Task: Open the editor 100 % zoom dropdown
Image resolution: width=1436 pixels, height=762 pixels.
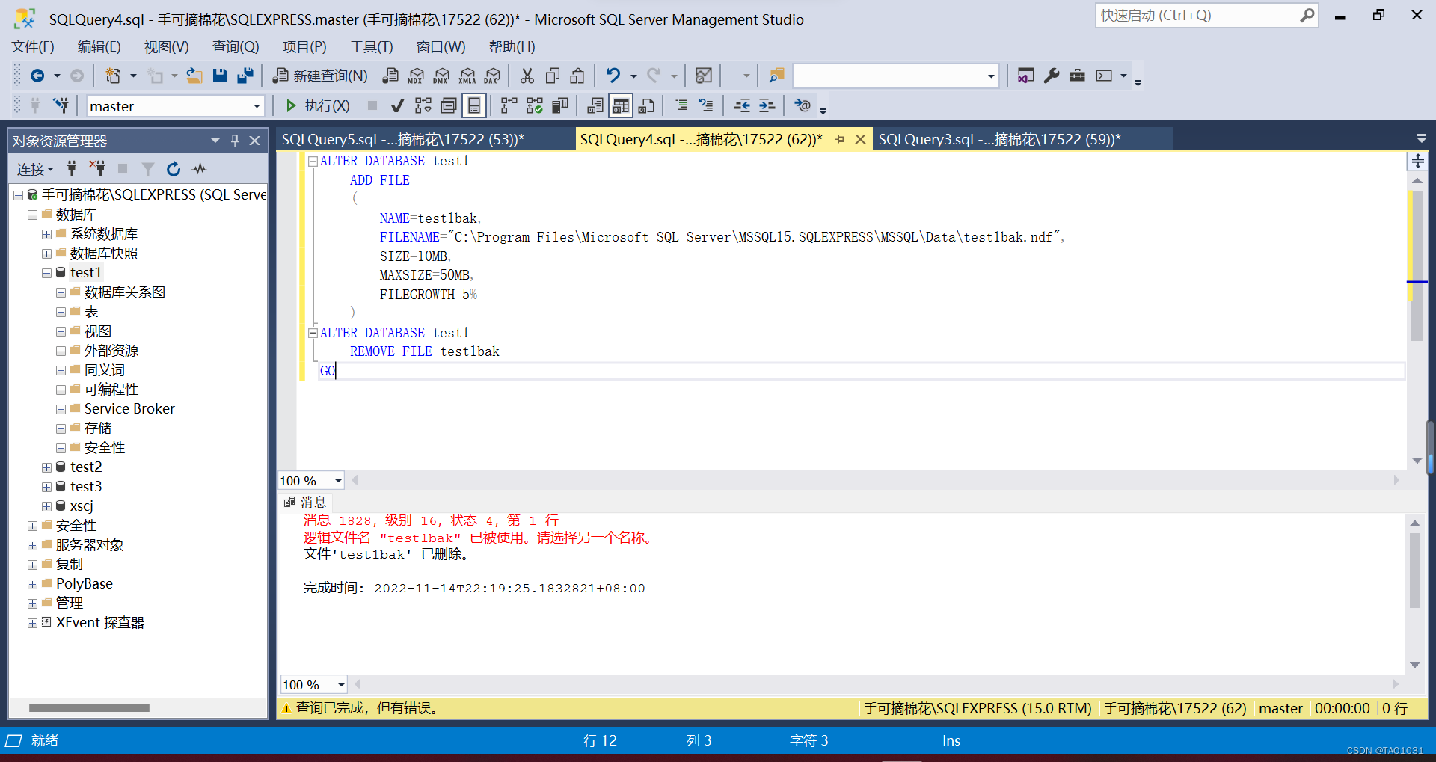Action: pyautogui.click(x=338, y=481)
